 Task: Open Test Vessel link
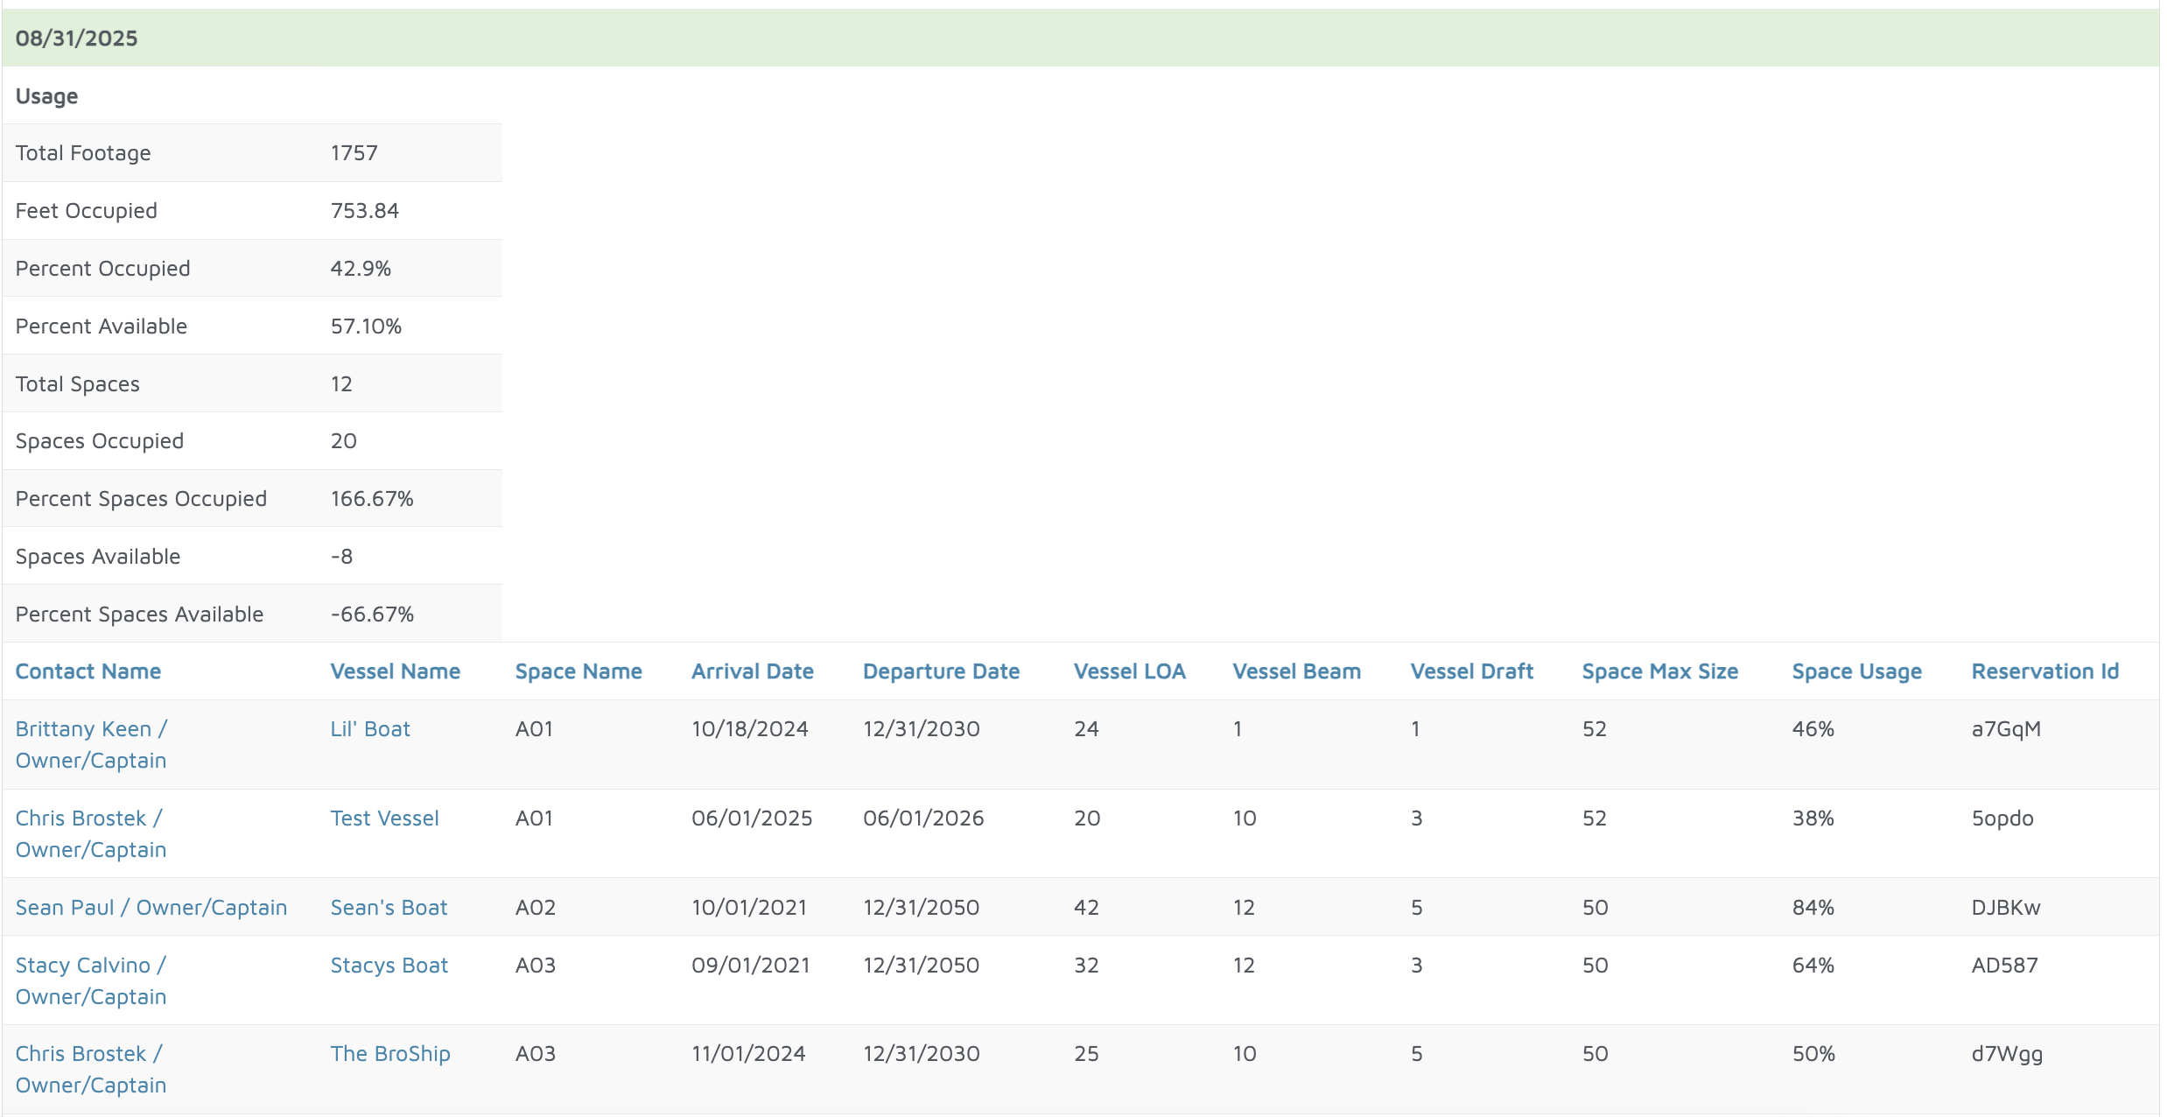pos(384,818)
